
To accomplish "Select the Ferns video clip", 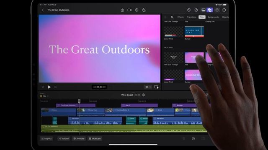I will click(183, 112).
